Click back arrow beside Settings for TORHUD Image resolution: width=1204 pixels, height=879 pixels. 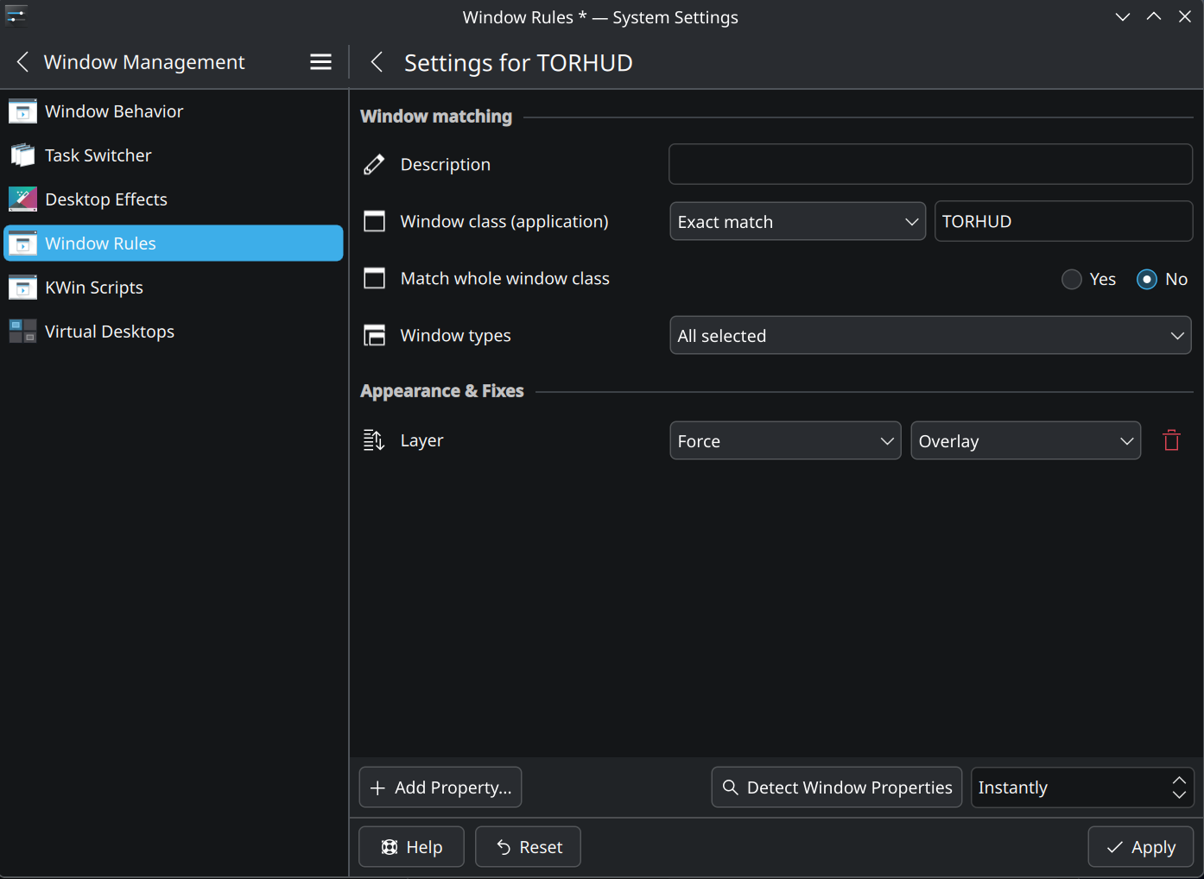(377, 62)
